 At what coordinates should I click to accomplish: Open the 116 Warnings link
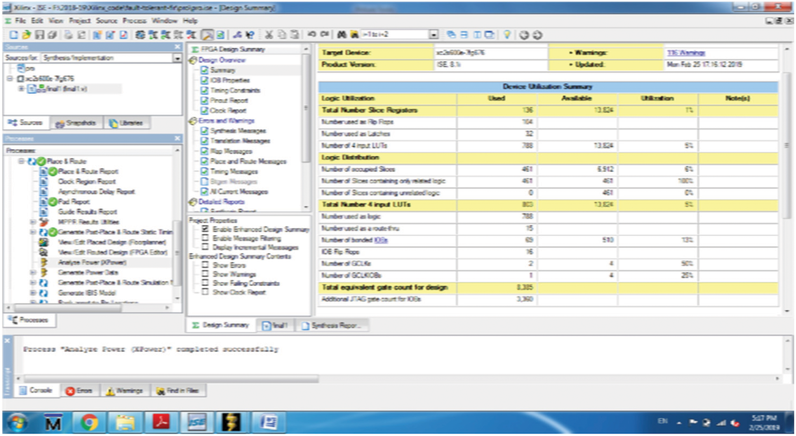pyautogui.click(x=686, y=53)
